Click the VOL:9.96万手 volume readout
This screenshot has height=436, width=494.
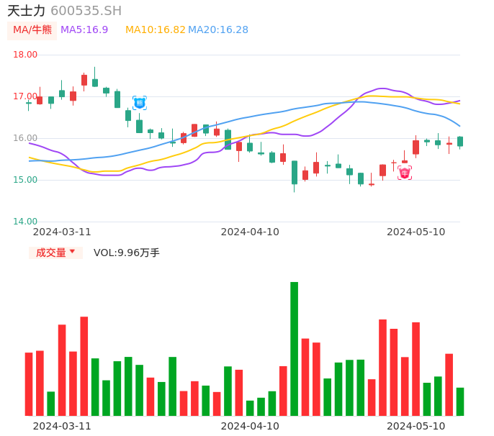tap(127, 253)
